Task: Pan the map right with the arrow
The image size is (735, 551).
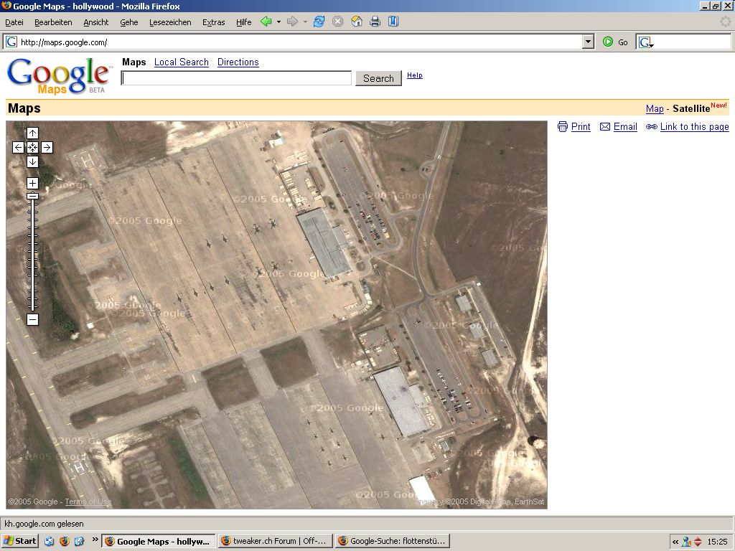Action: (x=47, y=147)
